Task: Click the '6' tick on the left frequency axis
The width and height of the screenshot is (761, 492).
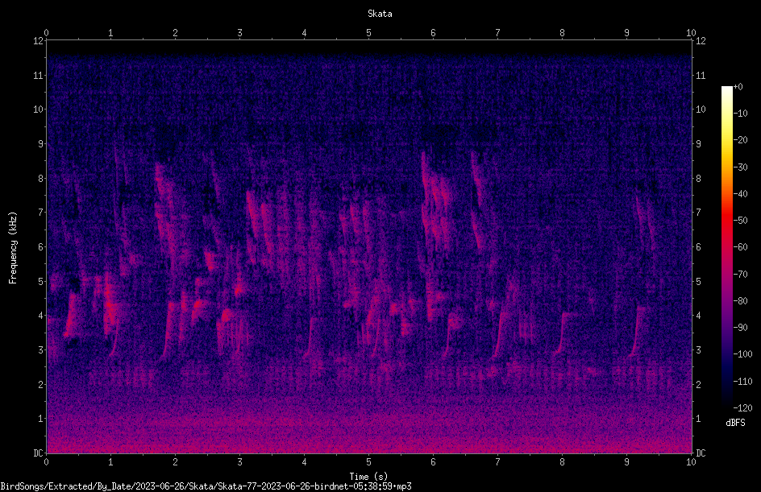Action: [x=41, y=246]
